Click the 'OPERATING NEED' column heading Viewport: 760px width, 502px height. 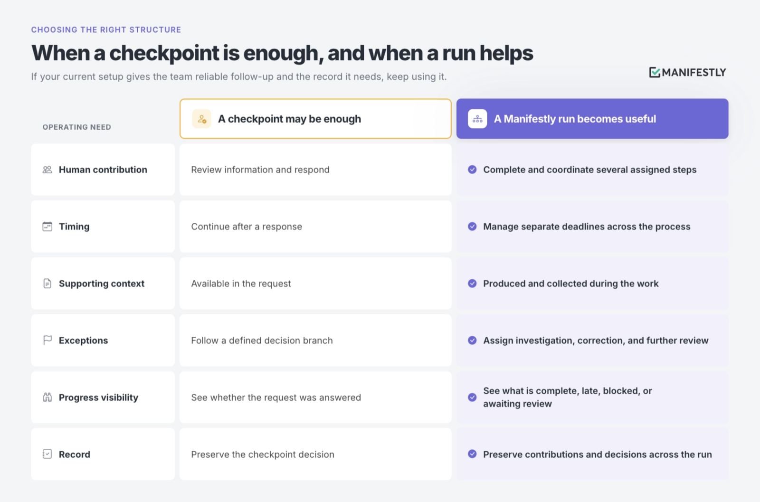pos(77,127)
